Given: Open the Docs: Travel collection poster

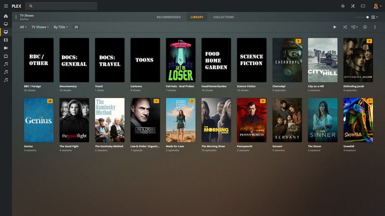Looking at the screenshot, I should click(x=110, y=60).
